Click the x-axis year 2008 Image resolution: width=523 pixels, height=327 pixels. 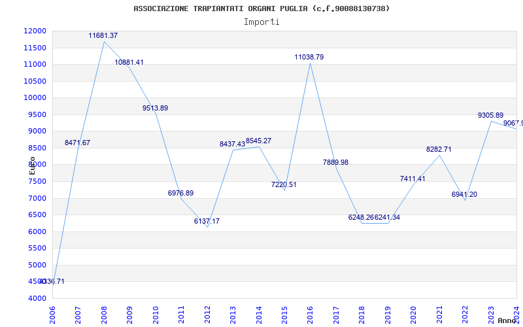104,315
